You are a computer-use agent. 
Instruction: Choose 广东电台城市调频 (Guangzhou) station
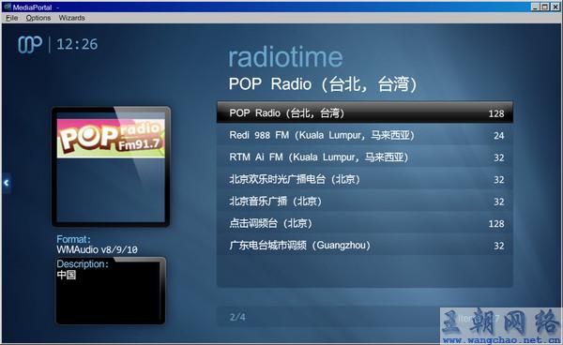tap(365, 246)
